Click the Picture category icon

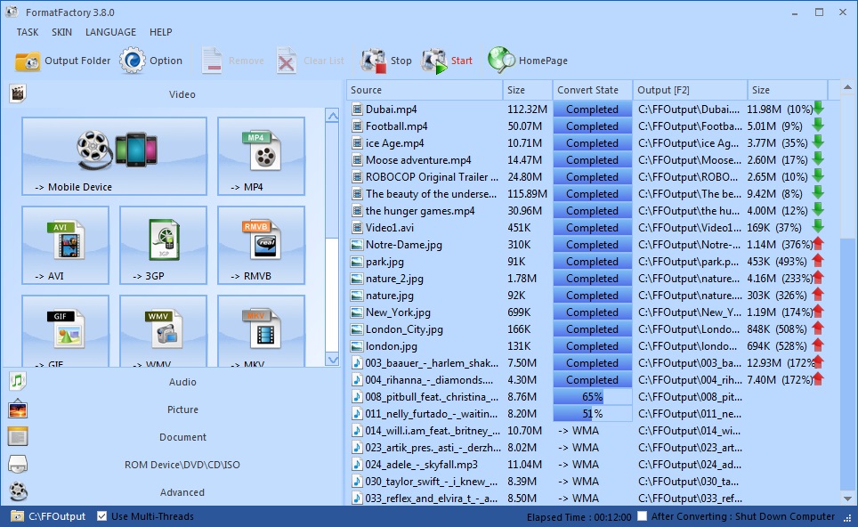[x=18, y=409]
